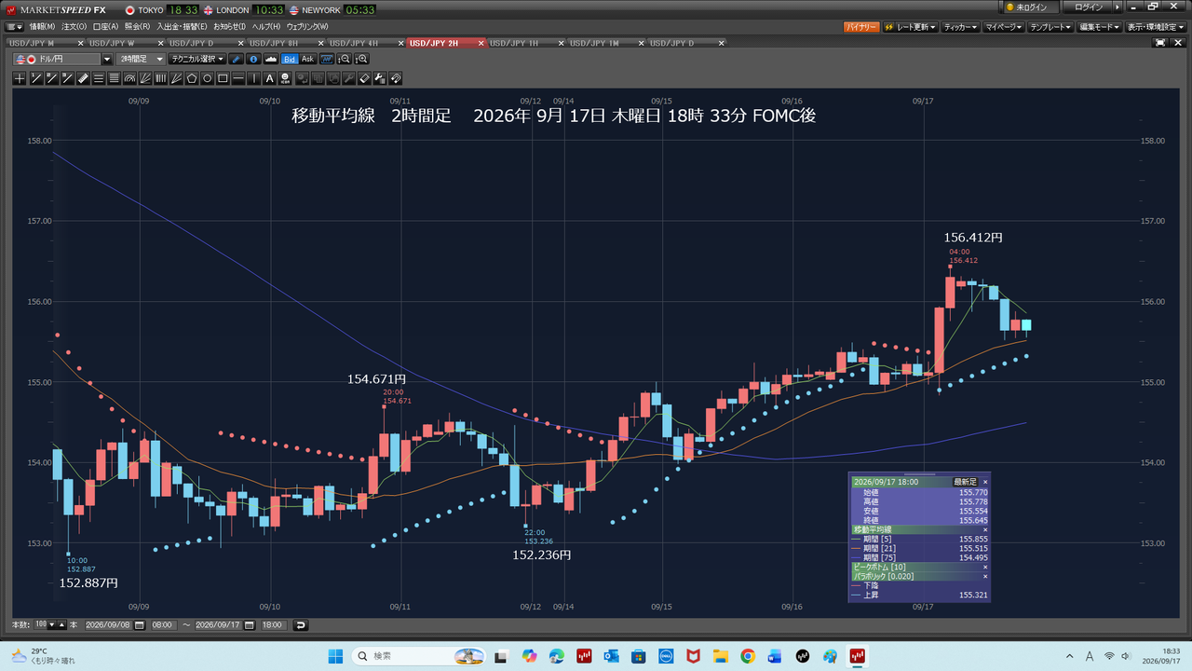This screenshot has width=1192, height=671.
Task: Select the crosshair cursor tool
Action: pyautogui.click(x=20, y=78)
